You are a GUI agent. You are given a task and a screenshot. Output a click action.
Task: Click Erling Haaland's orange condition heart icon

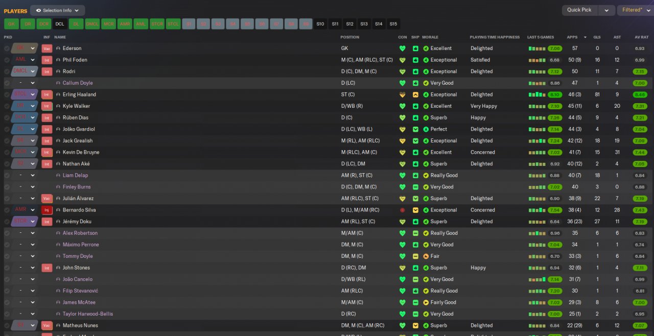pos(403,94)
